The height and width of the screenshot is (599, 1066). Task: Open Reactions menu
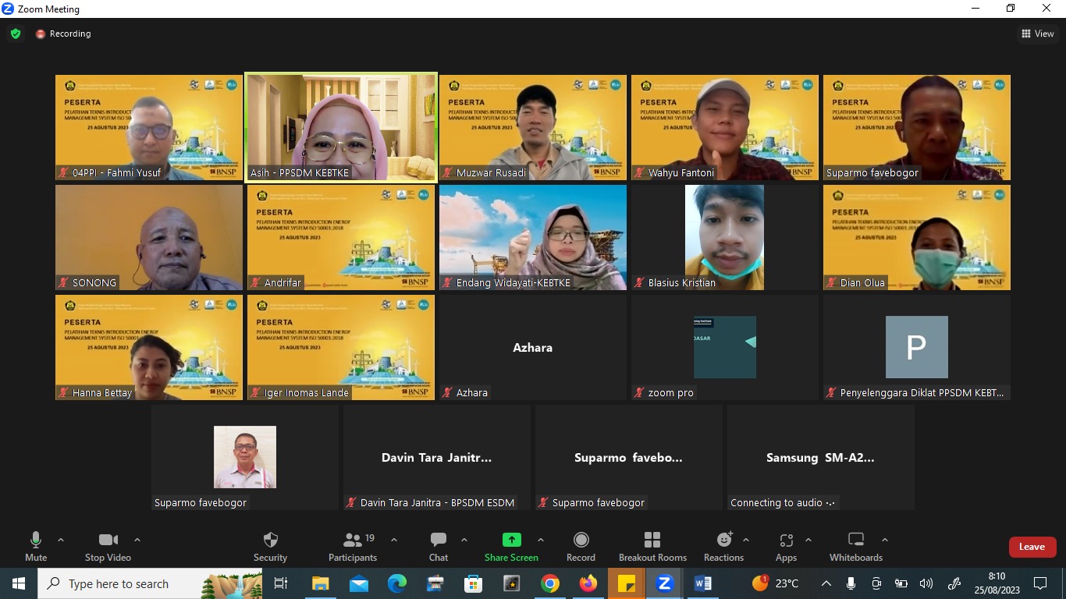click(x=723, y=547)
